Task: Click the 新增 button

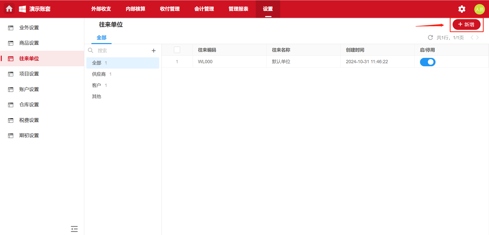Action: click(466, 24)
